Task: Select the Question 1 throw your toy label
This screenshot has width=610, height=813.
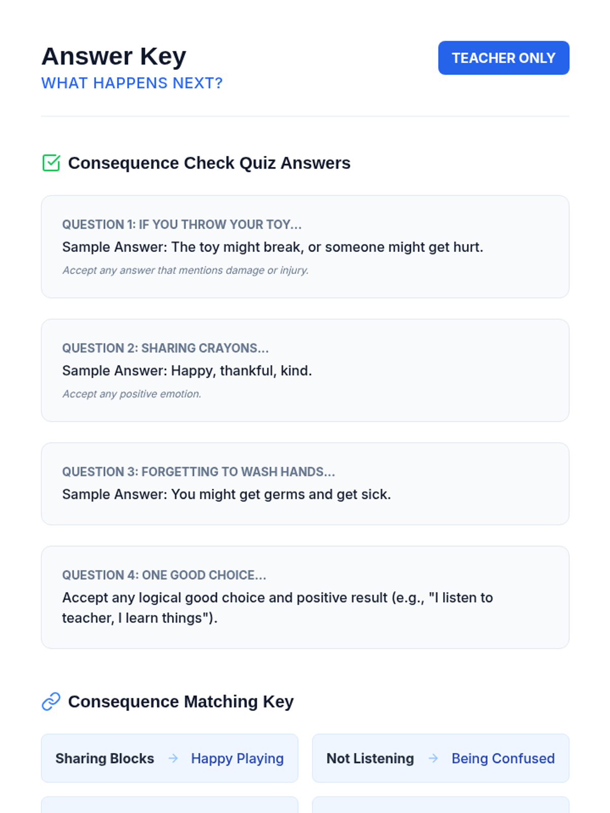Action: pos(181,225)
